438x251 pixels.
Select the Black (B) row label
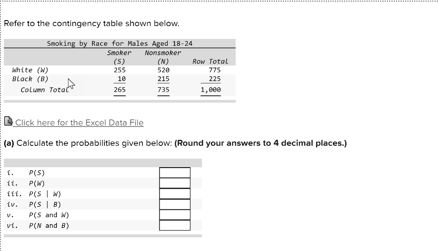click(x=30, y=79)
